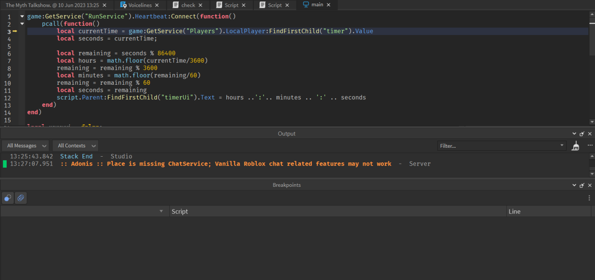Viewport: 595px width, 280px height.
Task: Clear the Output window with the broom icon
Action: coord(575,146)
